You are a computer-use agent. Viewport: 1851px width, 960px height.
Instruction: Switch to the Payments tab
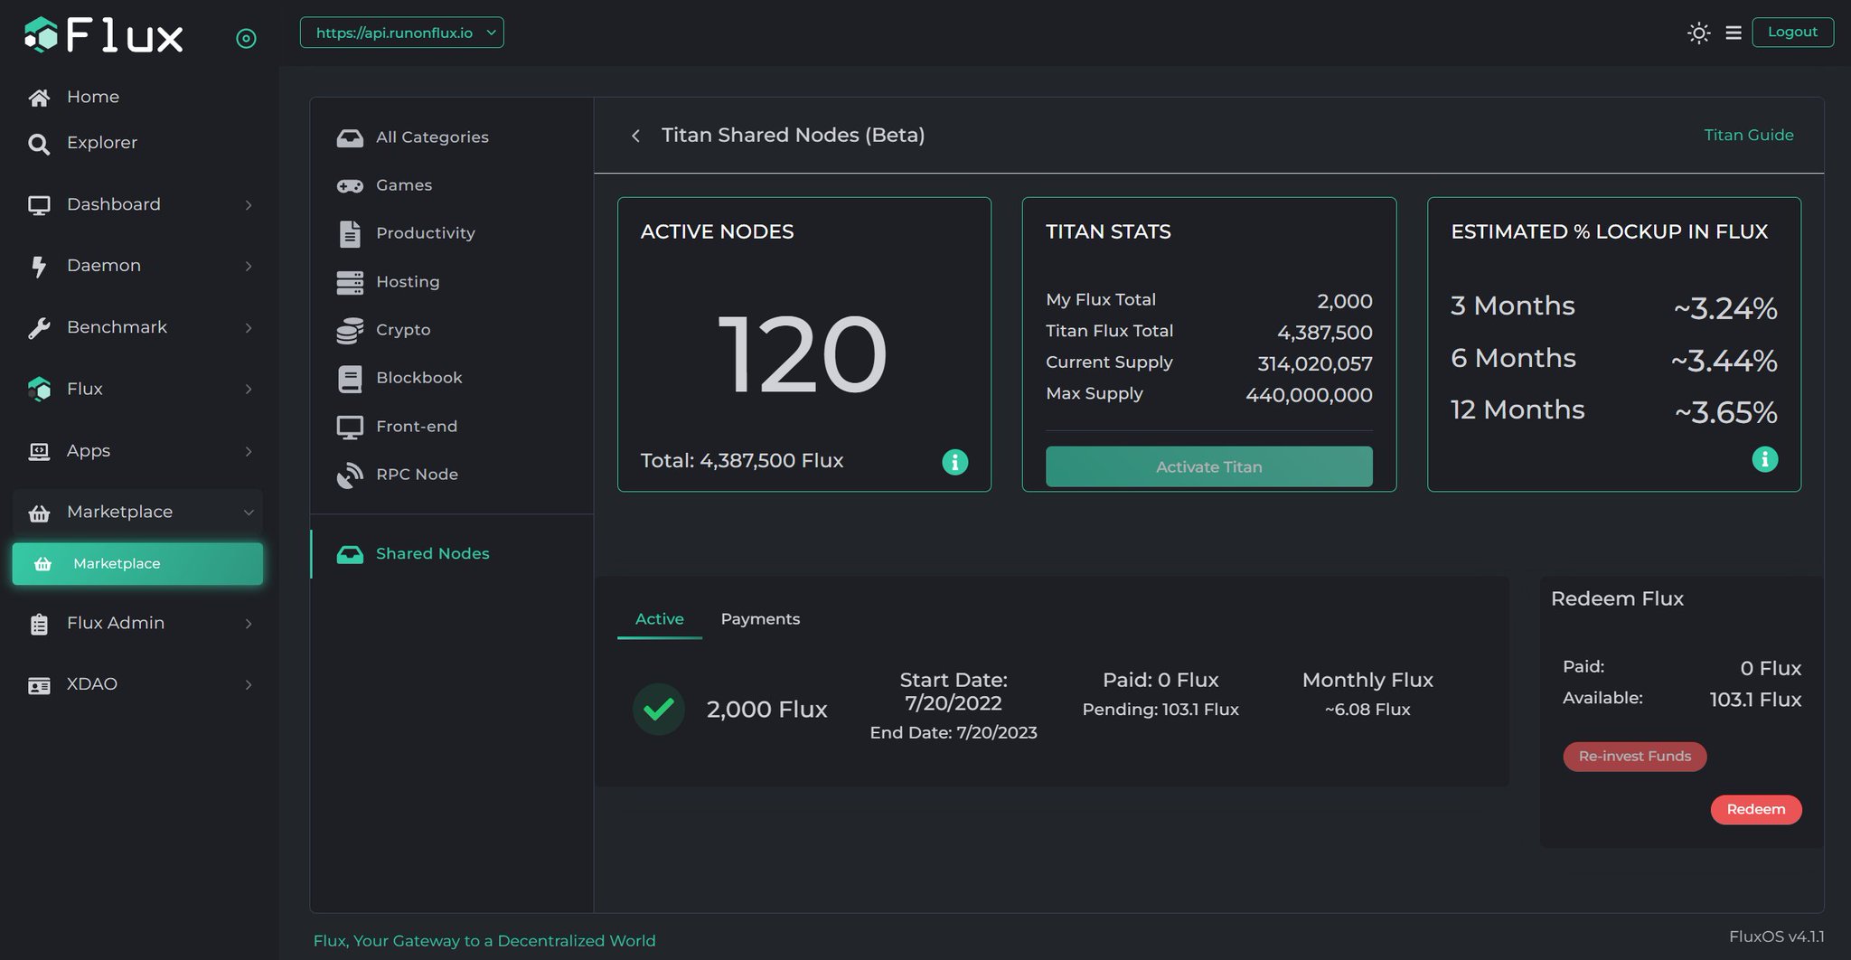pos(760,618)
